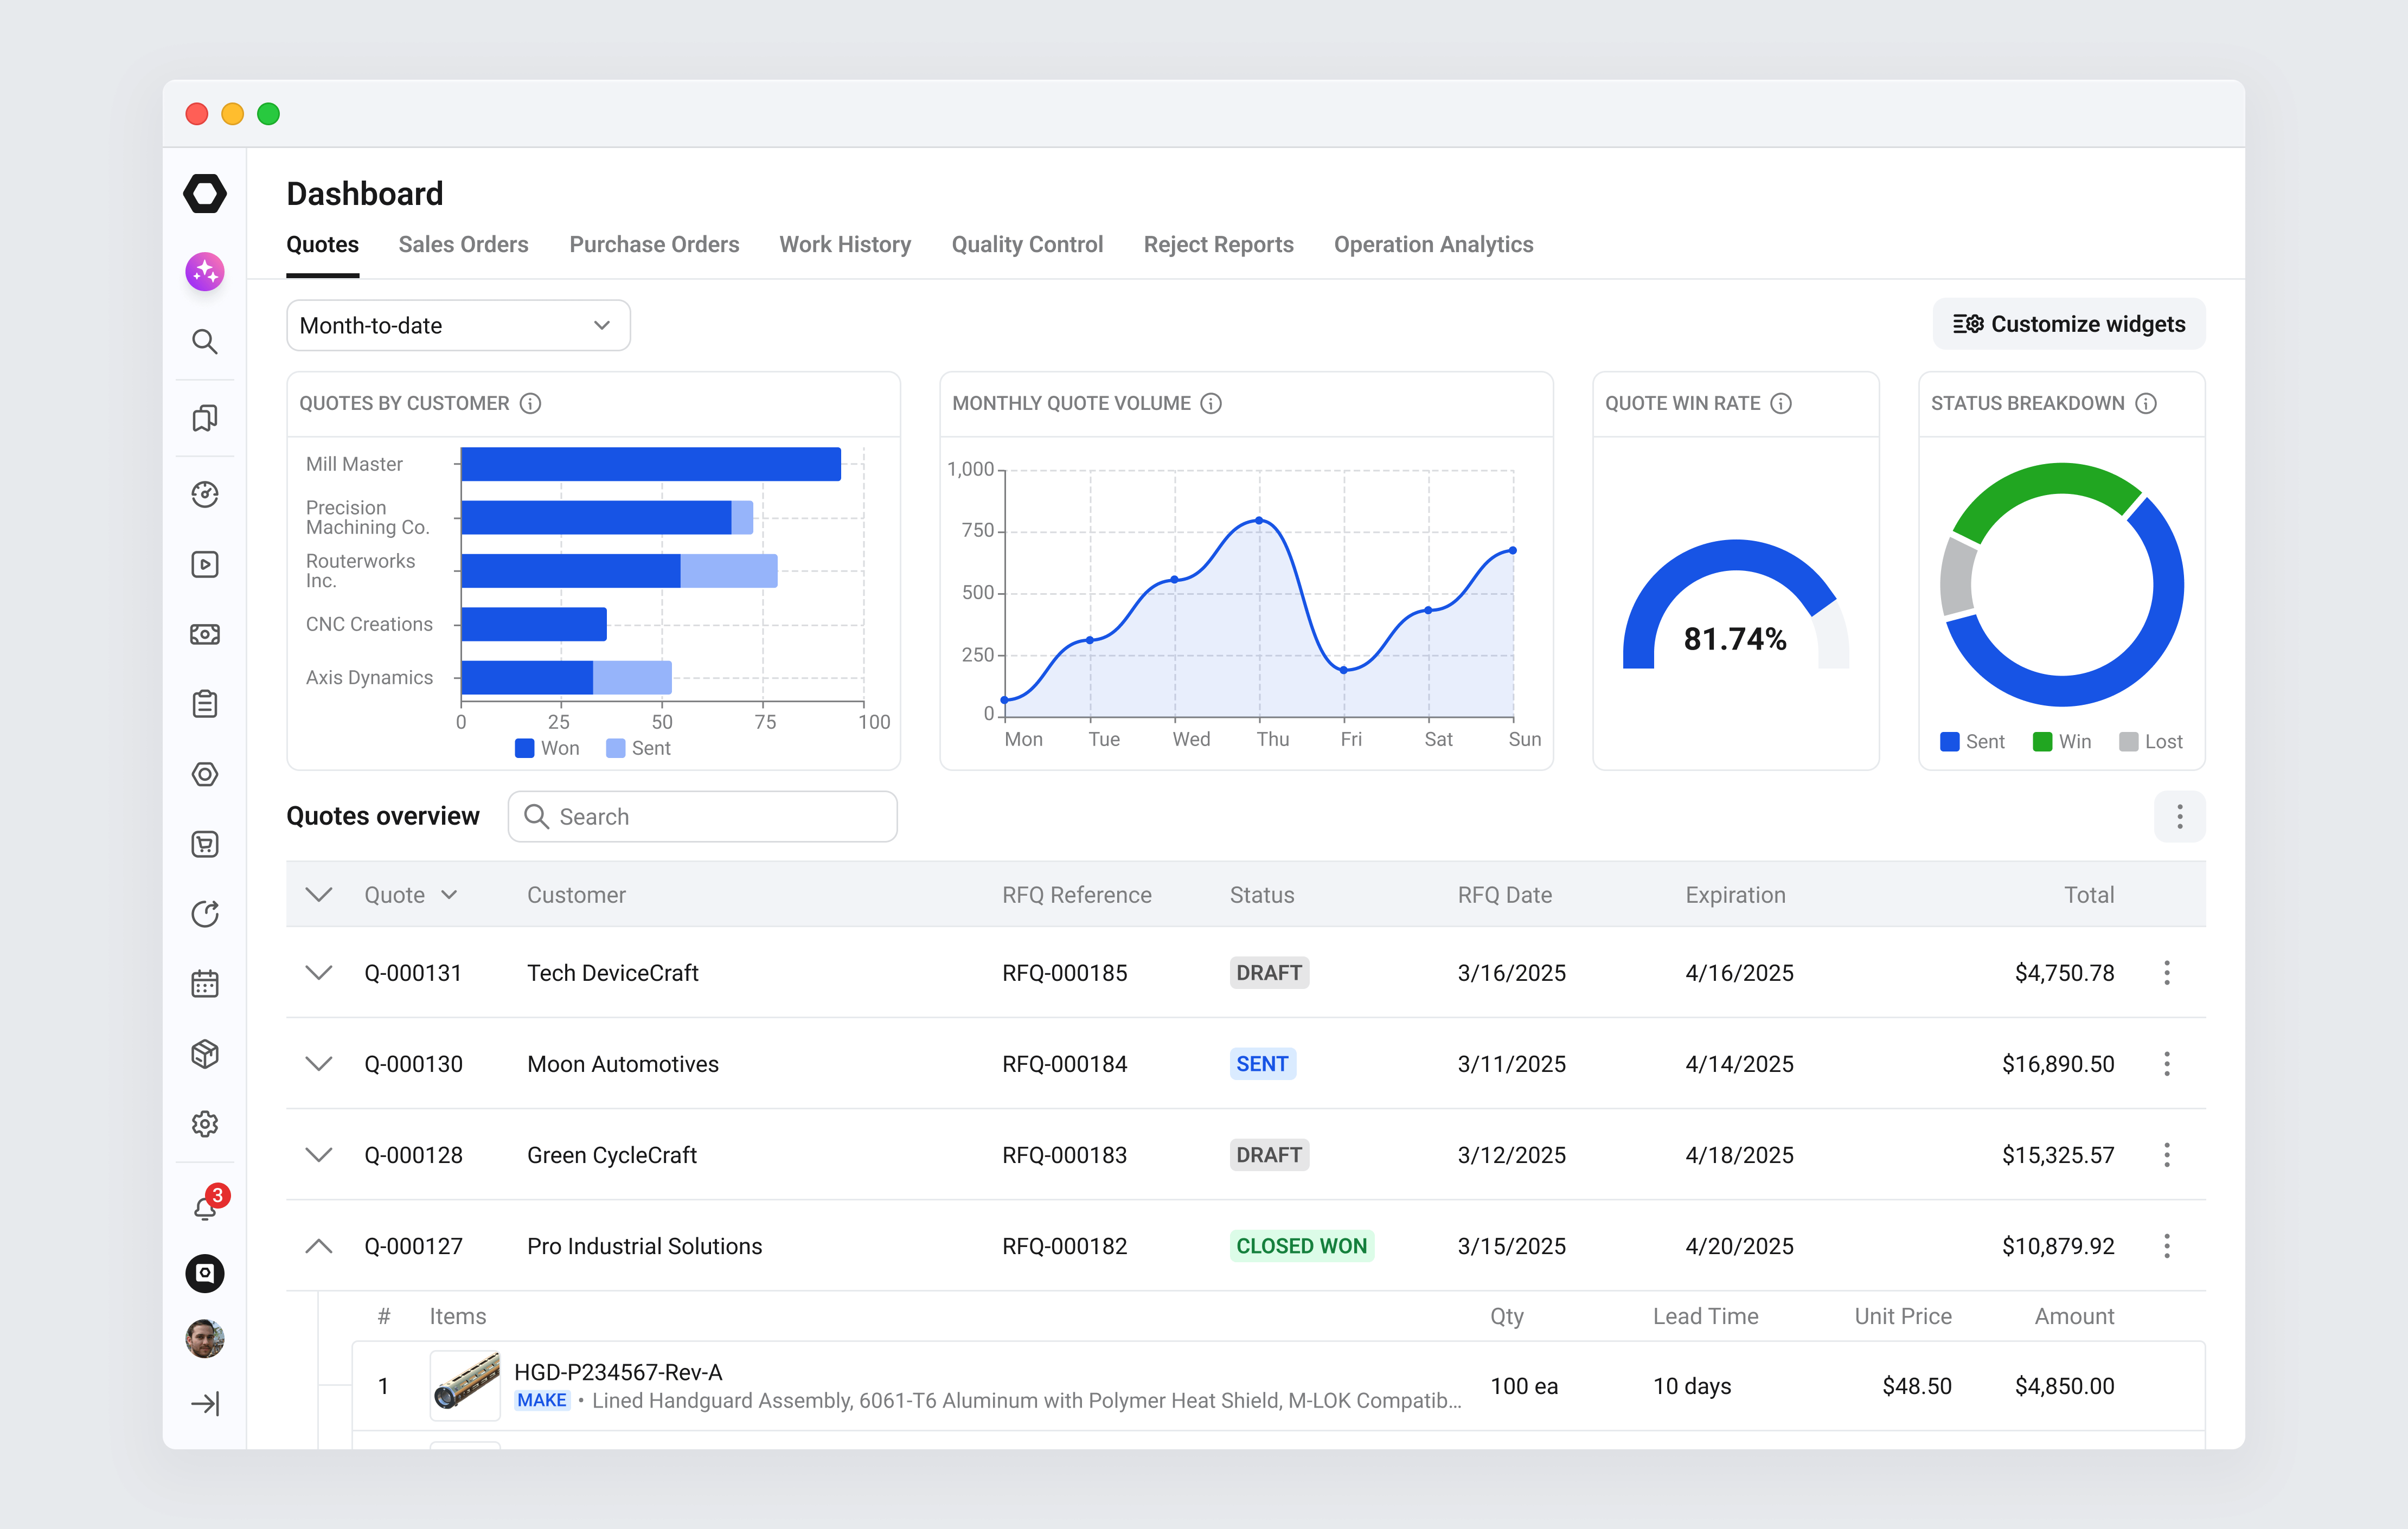Image resolution: width=2408 pixels, height=1529 pixels.
Task: Switch to Purchase Orders tab
Action: pos(654,245)
